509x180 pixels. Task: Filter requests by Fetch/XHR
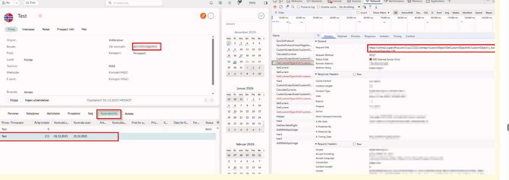tap(408, 13)
